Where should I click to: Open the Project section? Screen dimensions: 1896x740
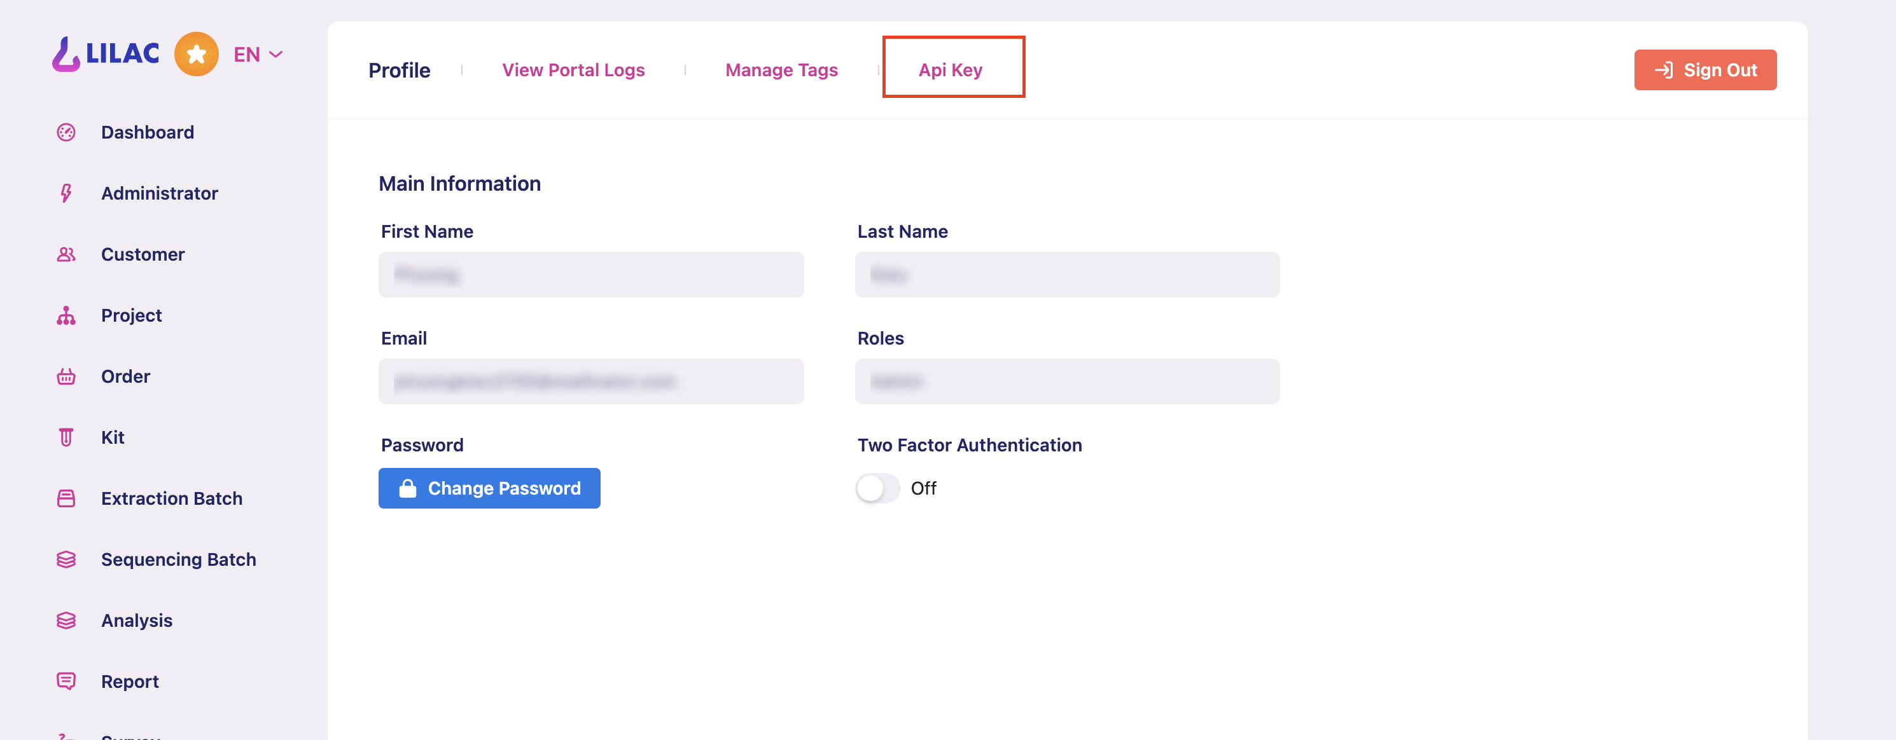point(131,315)
